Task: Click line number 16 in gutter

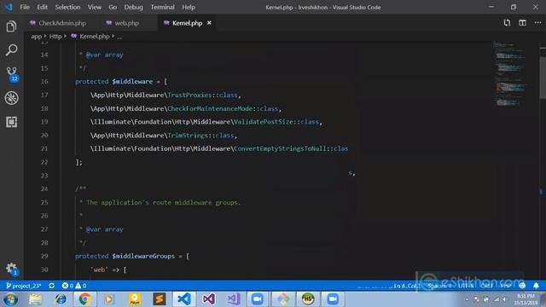Action: pyautogui.click(x=44, y=82)
